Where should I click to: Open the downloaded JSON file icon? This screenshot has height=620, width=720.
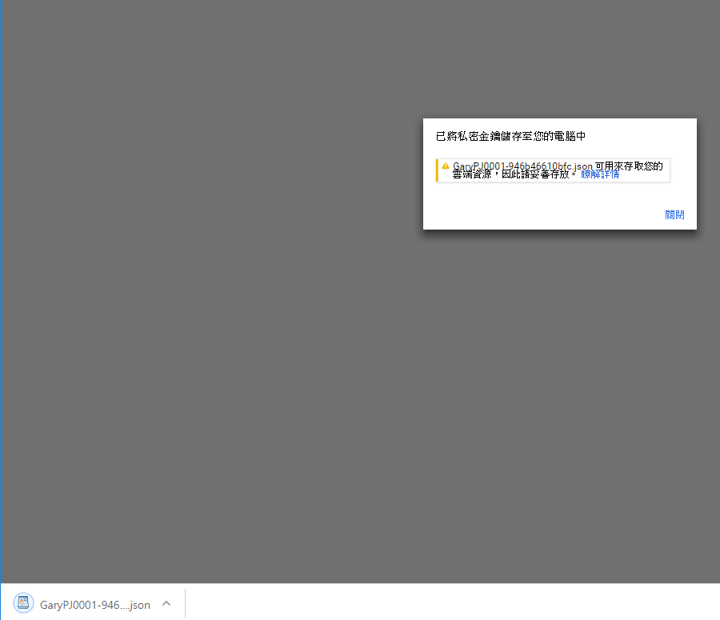tap(23, 603)
